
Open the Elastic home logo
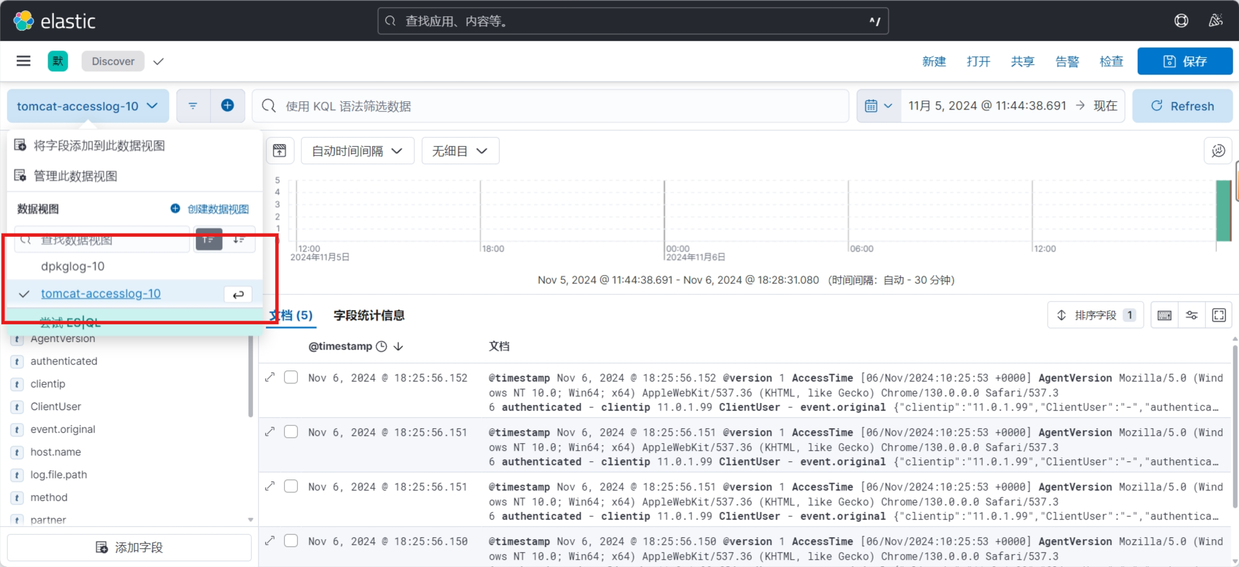tap(55, 21)
